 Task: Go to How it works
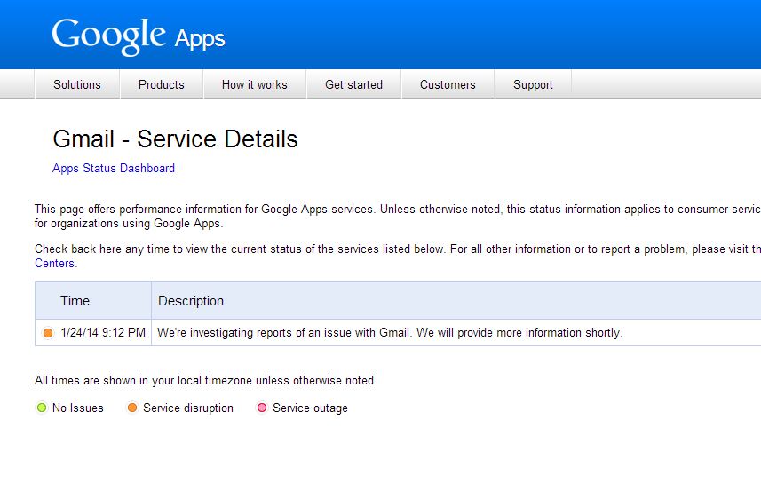[254, 84]
